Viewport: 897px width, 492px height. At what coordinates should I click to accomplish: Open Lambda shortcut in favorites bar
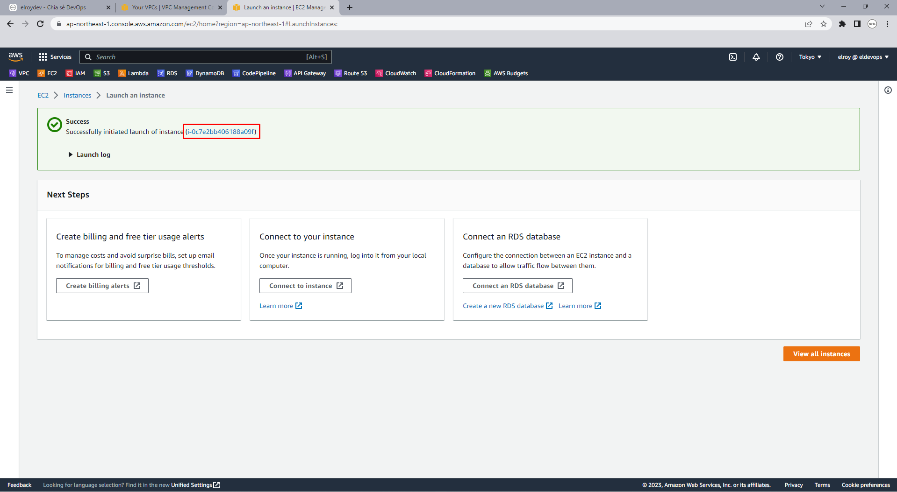pyautogui.click(x=133, y=73)
